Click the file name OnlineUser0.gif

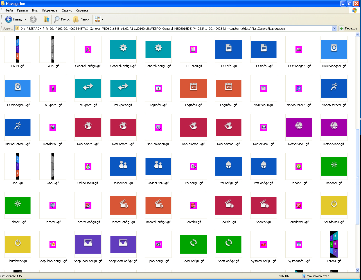pos(88,183)
